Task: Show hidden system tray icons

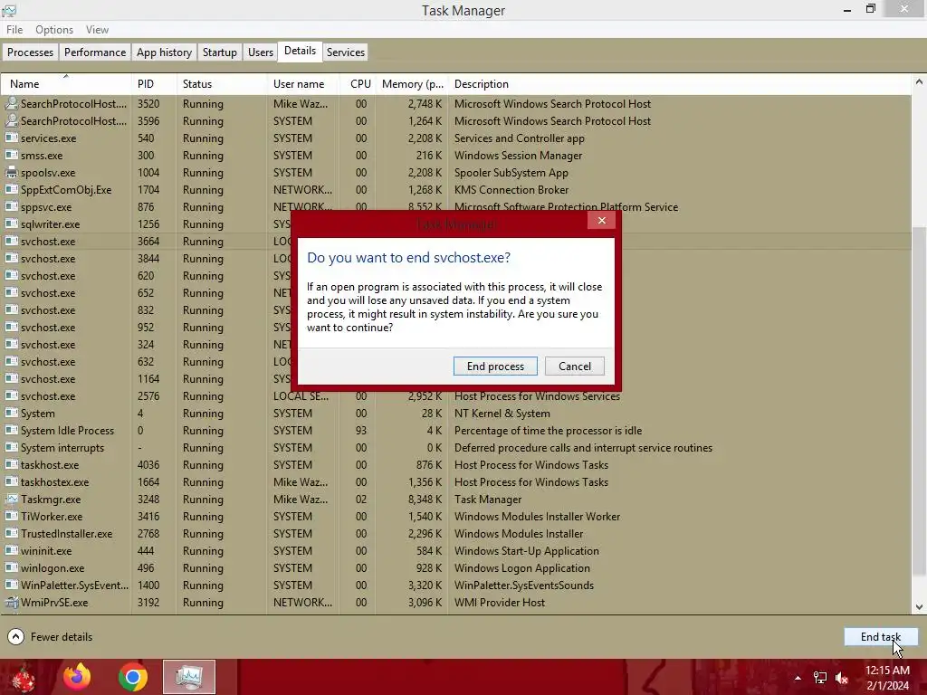Action: click(798, 678)
